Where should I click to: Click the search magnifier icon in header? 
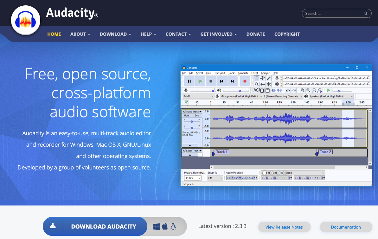(365, 14)
